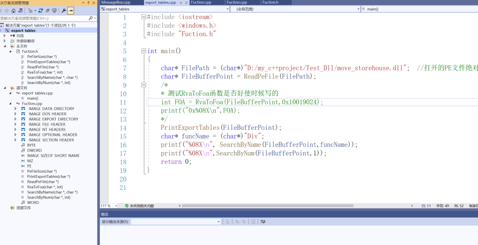The image size is (478, 245).
Task: Open Properties wrench icon in Solution Explorer
Action: pos(63,10)
